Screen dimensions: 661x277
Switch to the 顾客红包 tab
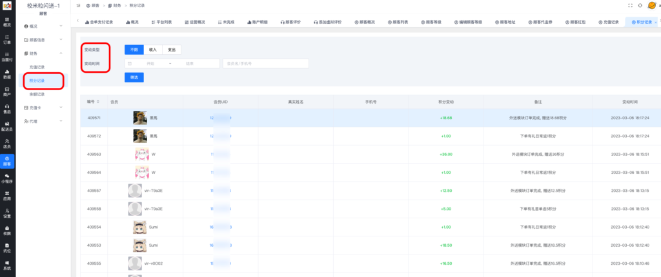[575, 22]
